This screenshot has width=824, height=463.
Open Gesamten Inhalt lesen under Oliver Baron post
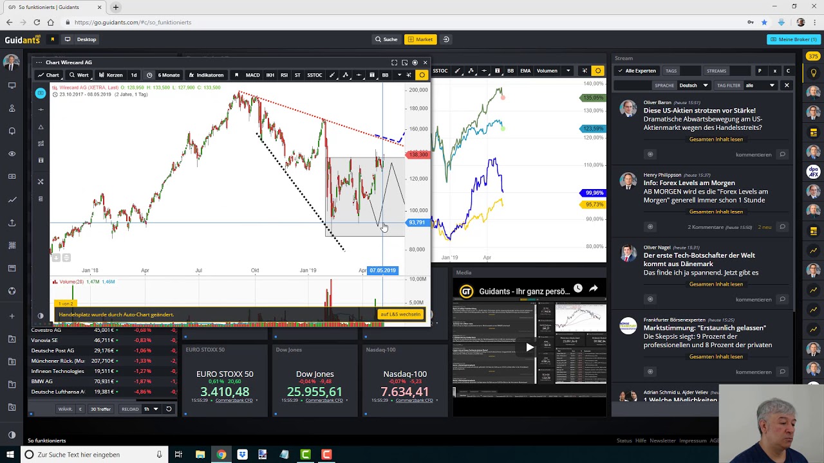pyautogui.click(x=716, y=139)
